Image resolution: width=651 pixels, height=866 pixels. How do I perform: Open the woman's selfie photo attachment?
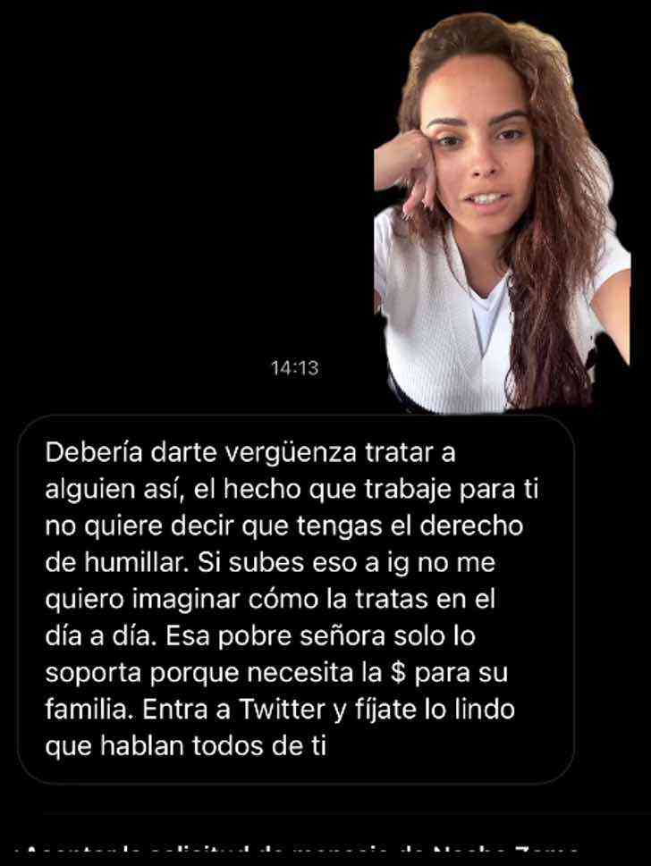click(502, 213)
